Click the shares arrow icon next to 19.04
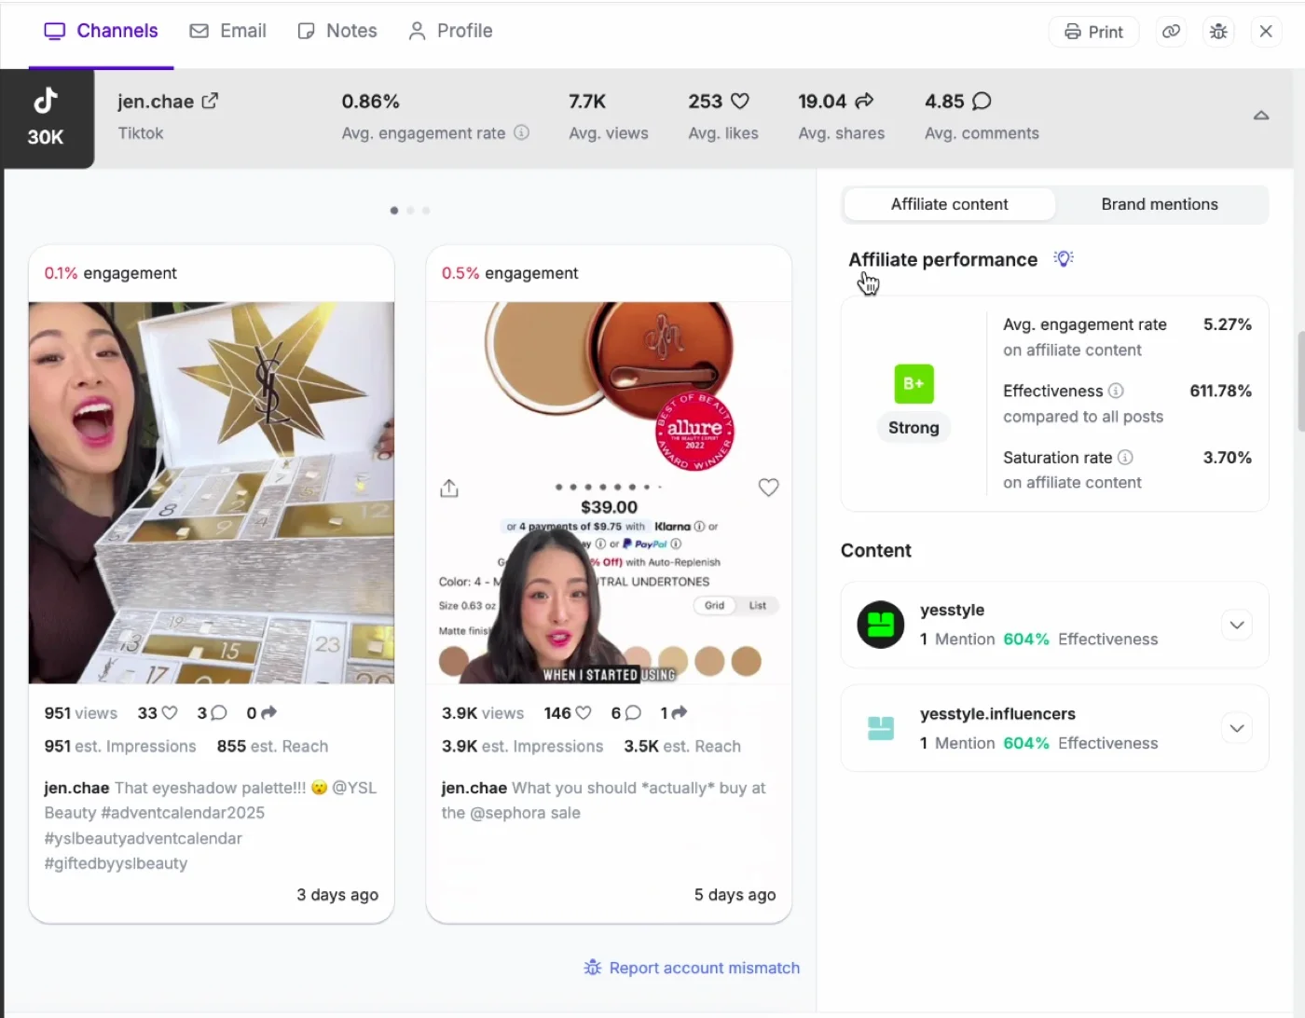1305x1018 pixels. click(864, 101)
